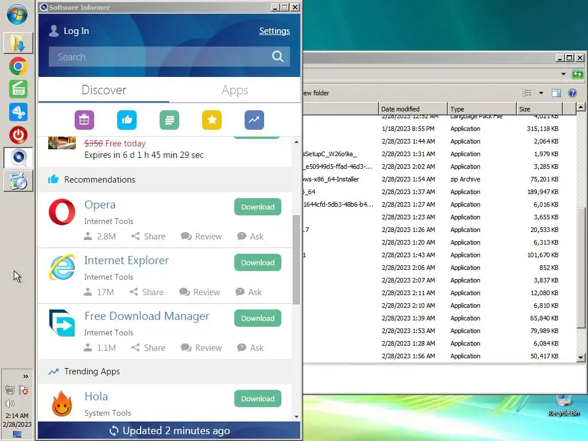
Task: Open the green articles list category icon
Action: 169,120
